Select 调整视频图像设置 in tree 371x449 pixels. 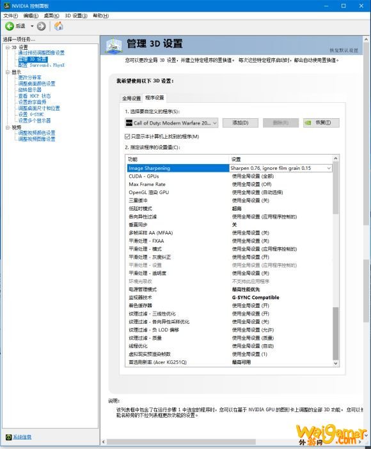point(36,139)
